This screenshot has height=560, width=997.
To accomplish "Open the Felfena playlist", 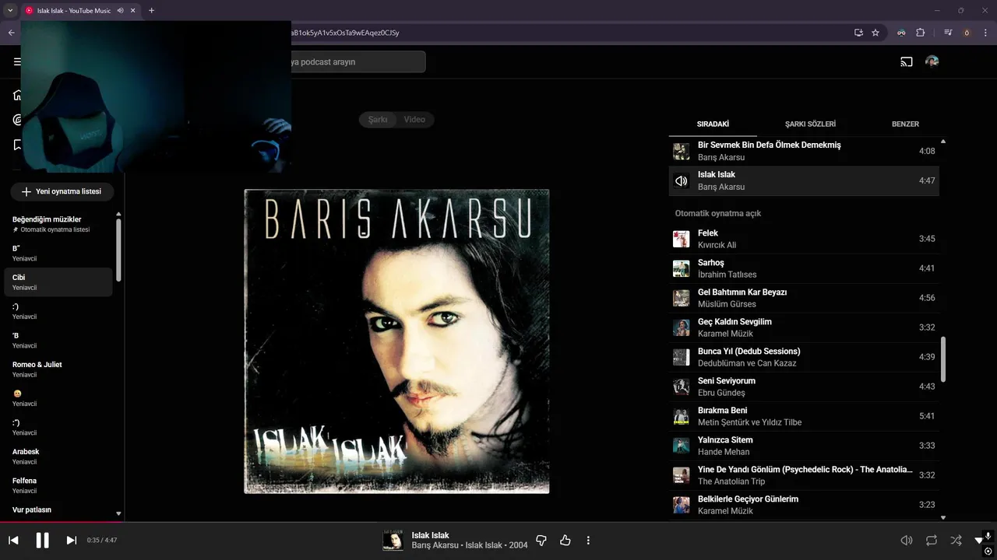I will [x=58, y=485].
